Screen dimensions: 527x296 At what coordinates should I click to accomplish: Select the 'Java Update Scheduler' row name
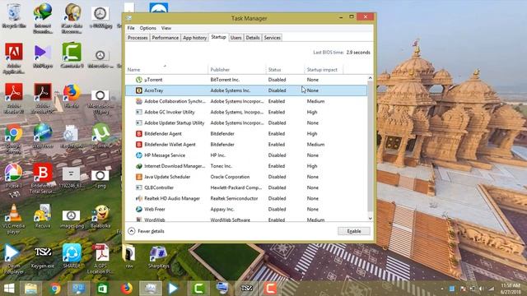167,177
